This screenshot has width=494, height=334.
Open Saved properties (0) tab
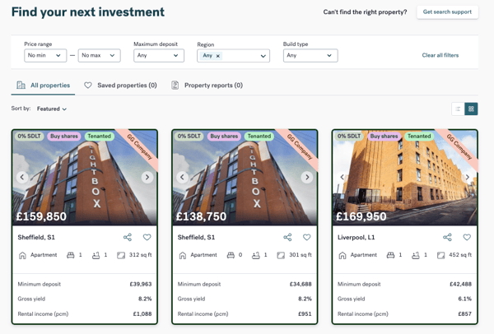[x=120, y=86]
